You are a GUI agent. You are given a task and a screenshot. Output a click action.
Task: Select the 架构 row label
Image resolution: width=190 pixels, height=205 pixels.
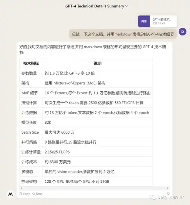(x=25, y=83)
